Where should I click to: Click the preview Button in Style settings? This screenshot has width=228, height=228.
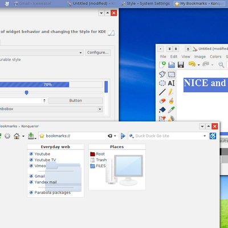[76, 100]
